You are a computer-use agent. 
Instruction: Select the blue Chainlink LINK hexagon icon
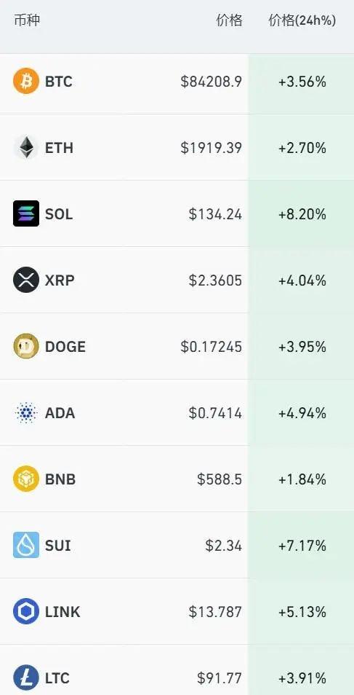click(26, 611)
